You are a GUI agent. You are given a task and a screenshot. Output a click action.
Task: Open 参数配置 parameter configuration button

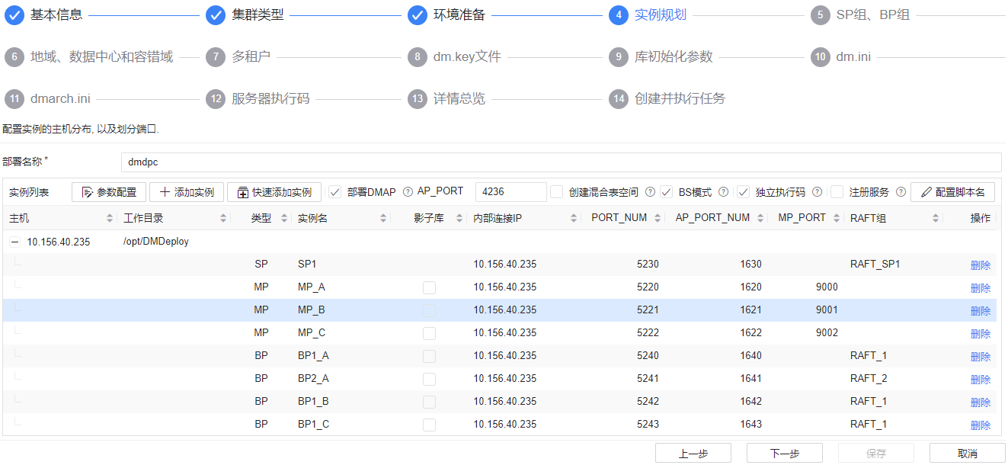click(109, 192)
